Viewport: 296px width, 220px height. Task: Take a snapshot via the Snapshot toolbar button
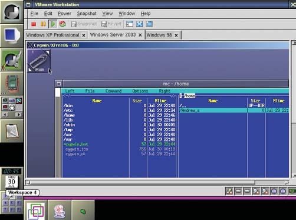pyautogui.click(x=84, y=24)
